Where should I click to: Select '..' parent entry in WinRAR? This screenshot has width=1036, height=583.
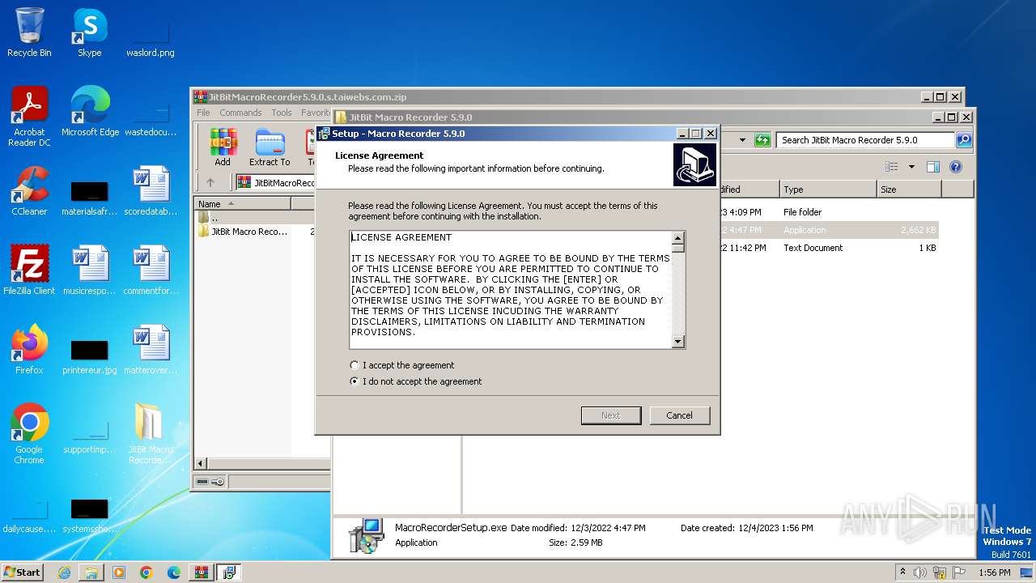click(209, 218)
